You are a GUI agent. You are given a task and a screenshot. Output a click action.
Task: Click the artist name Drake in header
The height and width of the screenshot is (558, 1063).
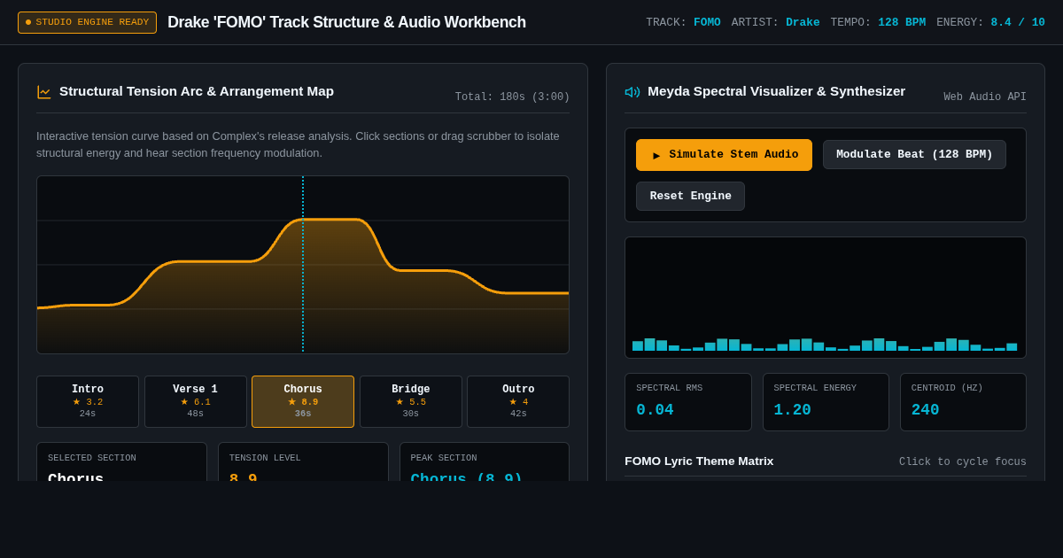pyautogui.click(x=803, y=22)
